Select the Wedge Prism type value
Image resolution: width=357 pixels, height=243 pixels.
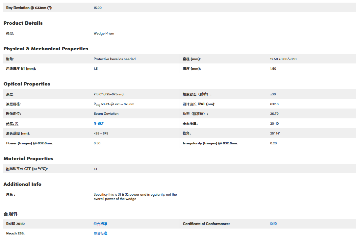pos(104,34)
